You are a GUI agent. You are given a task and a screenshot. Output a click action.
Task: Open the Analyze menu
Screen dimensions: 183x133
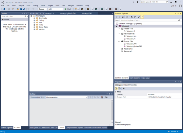pyautogui.click(x=71, y=6)
